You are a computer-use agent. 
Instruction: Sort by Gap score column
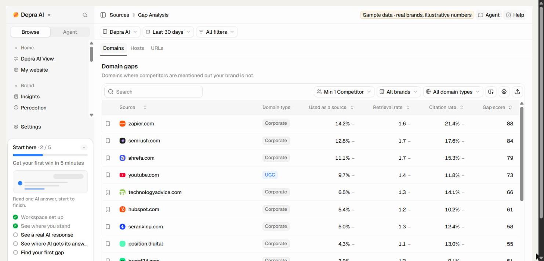click(x=497, y=108)
